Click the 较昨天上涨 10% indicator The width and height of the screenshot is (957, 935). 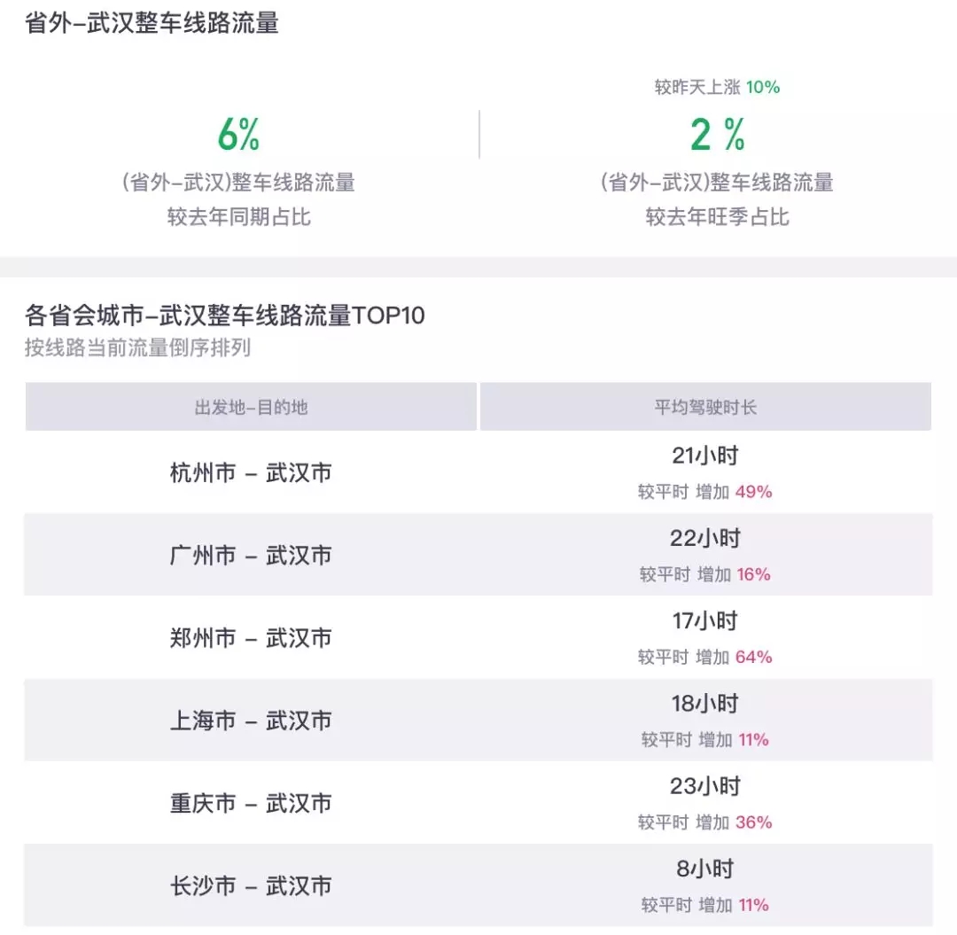tap(717, 87)
